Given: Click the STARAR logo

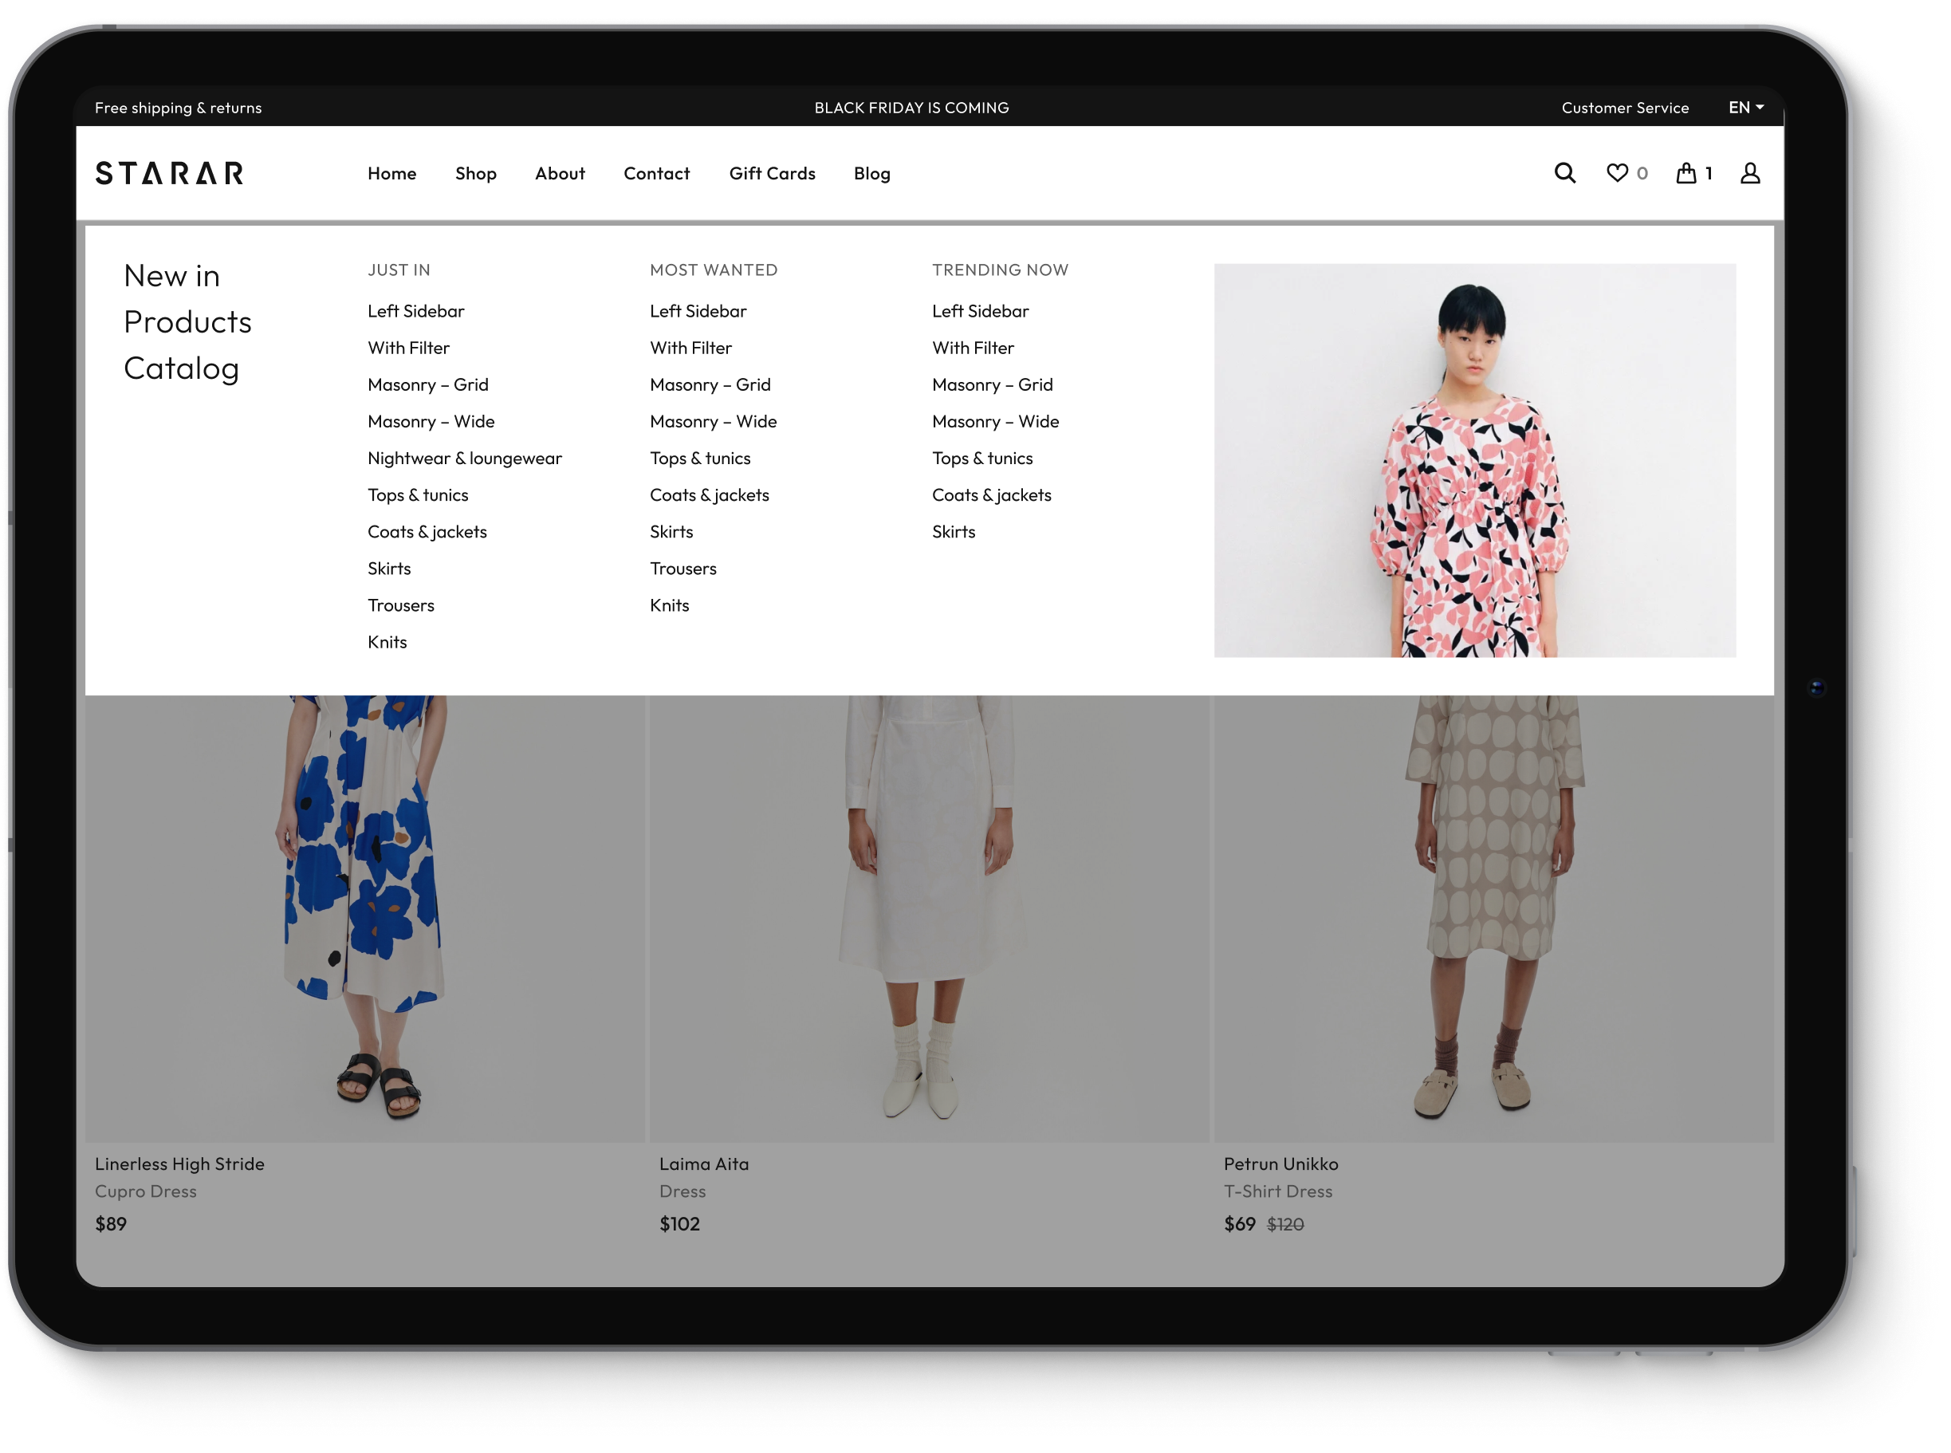Looking at the screenshot, I should [170, 173].
